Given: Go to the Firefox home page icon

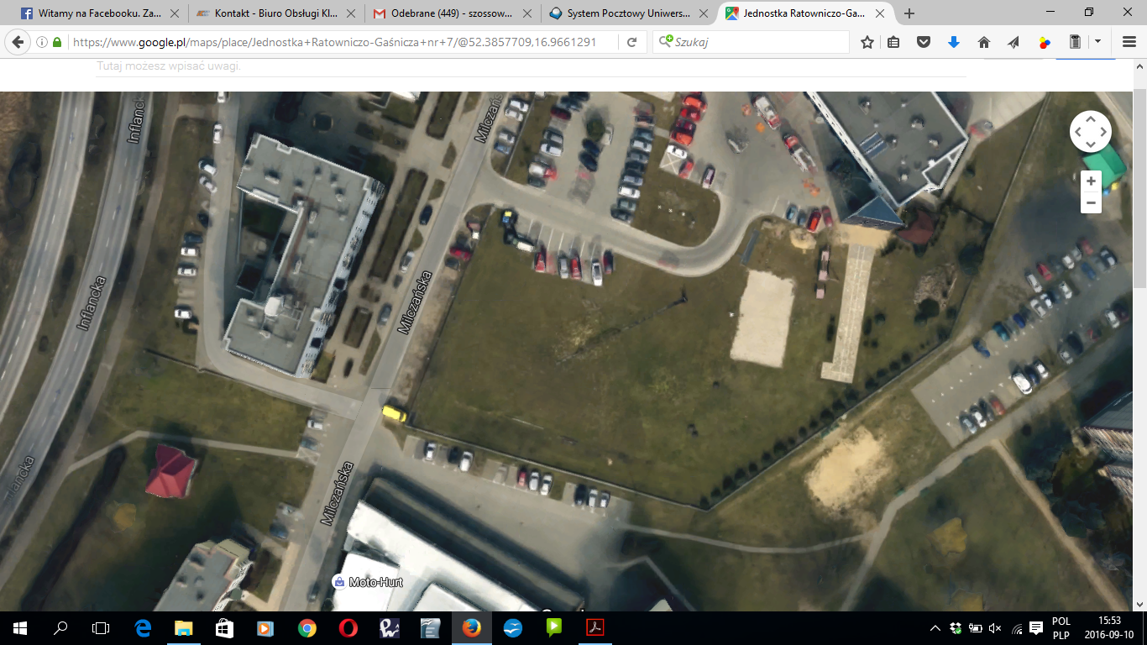Looking at the screenshot, I should tap(984, 42).
